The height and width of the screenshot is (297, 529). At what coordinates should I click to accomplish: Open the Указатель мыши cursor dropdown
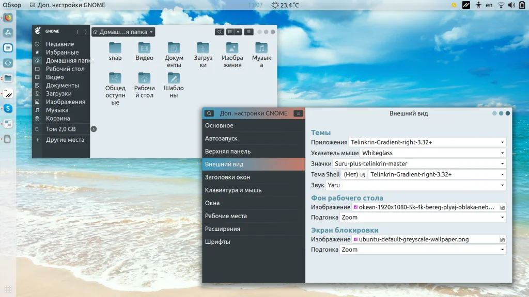[x=433, y=153]
